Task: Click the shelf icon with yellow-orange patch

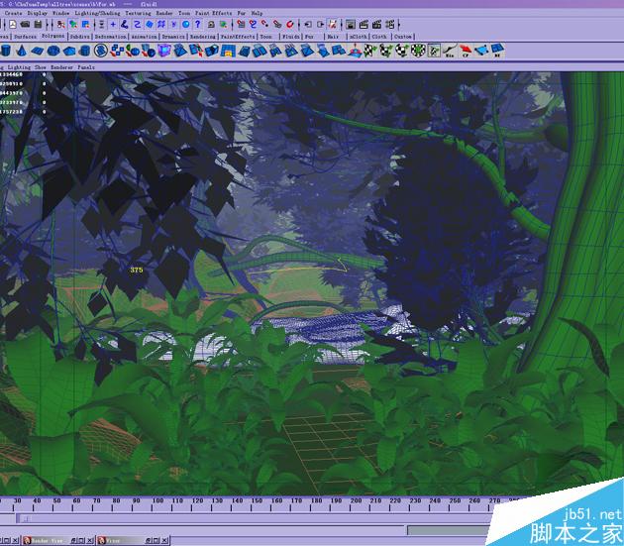Action: coord(228,51)
